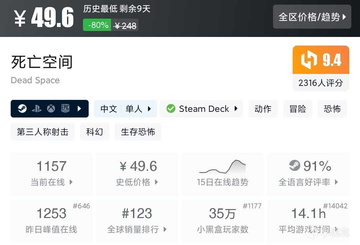Open the 生存恐怖 tag
This screenshot has height=245, width=360.
pos(138,132)
